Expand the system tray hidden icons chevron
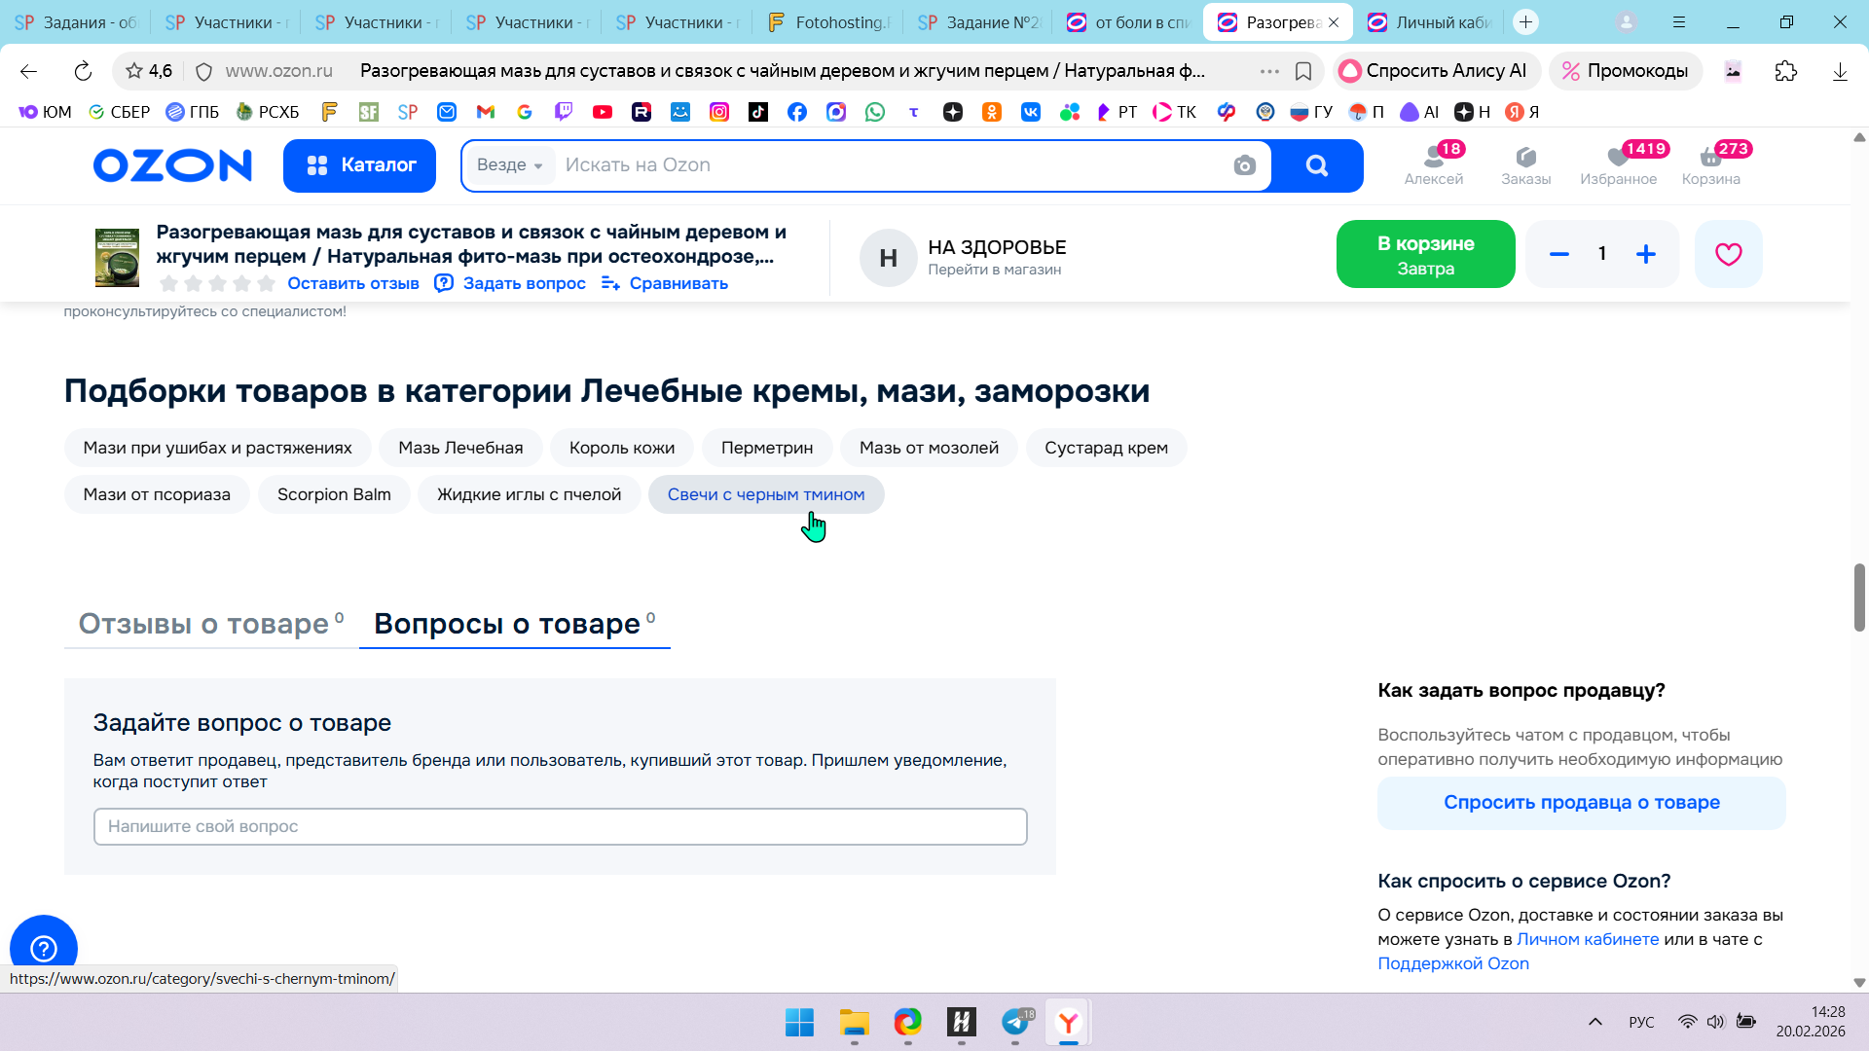Image resolution: width=1869 pixels, height=1051 pixels. click(x=1594, y=1022)
